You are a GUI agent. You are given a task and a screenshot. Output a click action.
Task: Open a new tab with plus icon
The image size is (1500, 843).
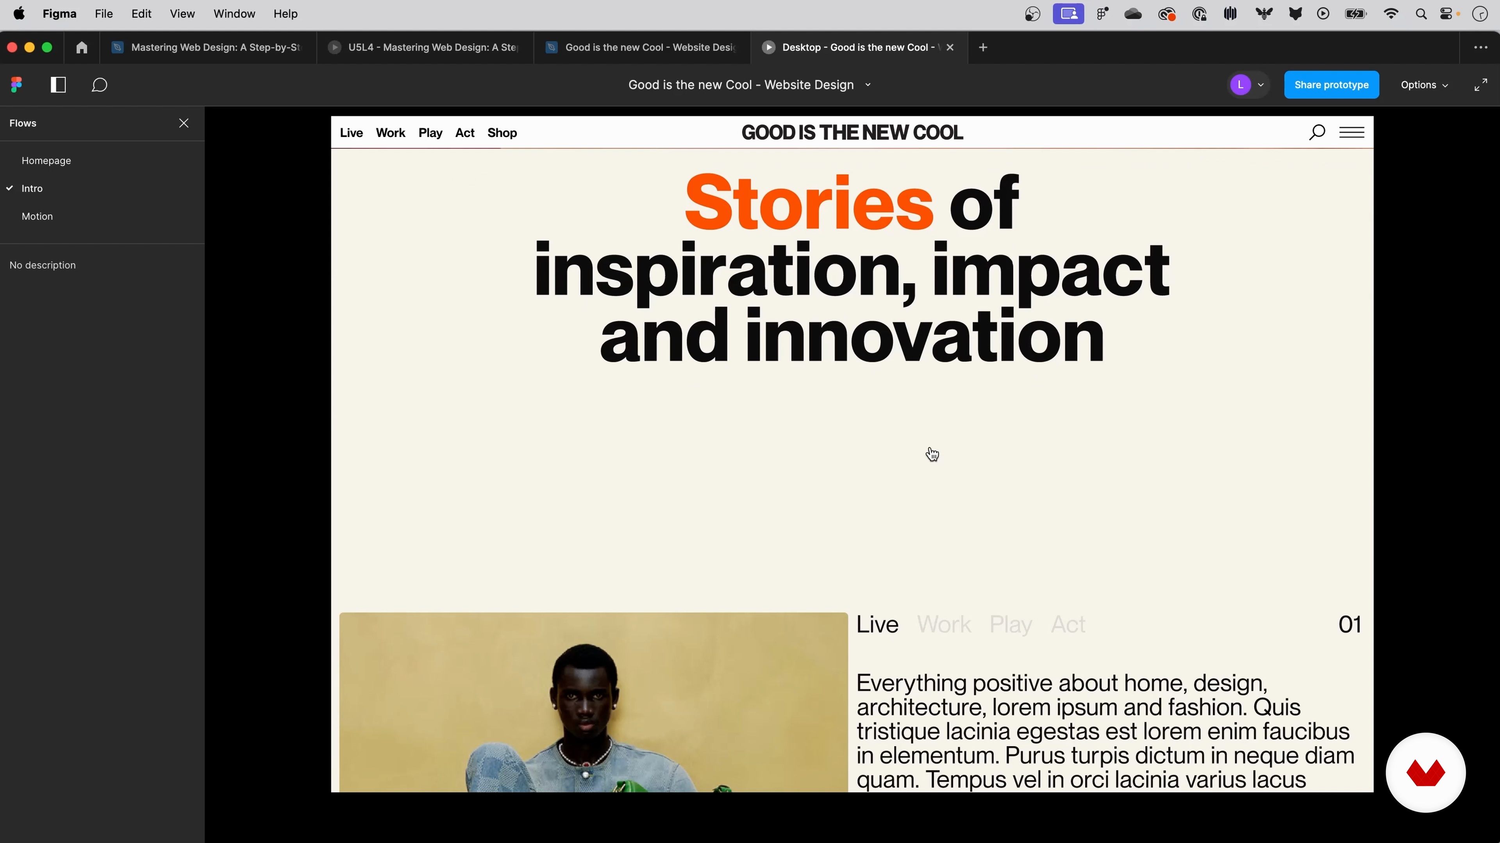coord(983,48)
